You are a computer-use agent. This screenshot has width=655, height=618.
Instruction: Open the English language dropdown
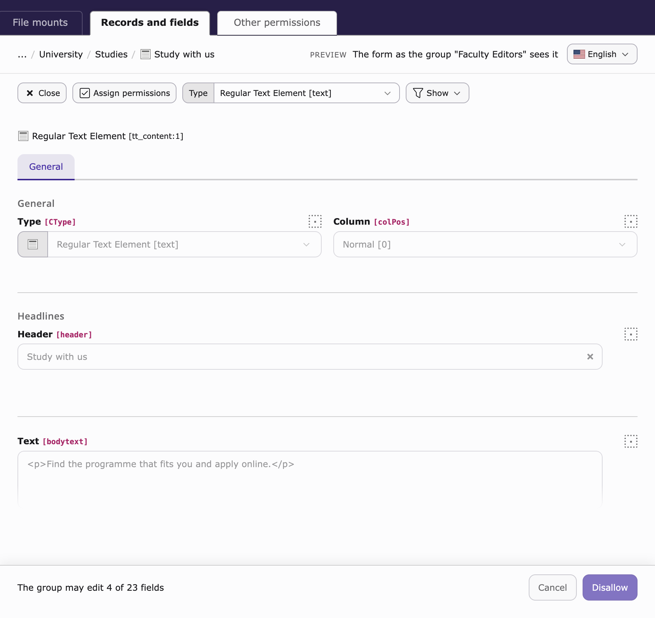[602, 54]
